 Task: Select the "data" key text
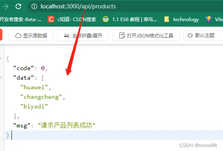click(24, 78)
